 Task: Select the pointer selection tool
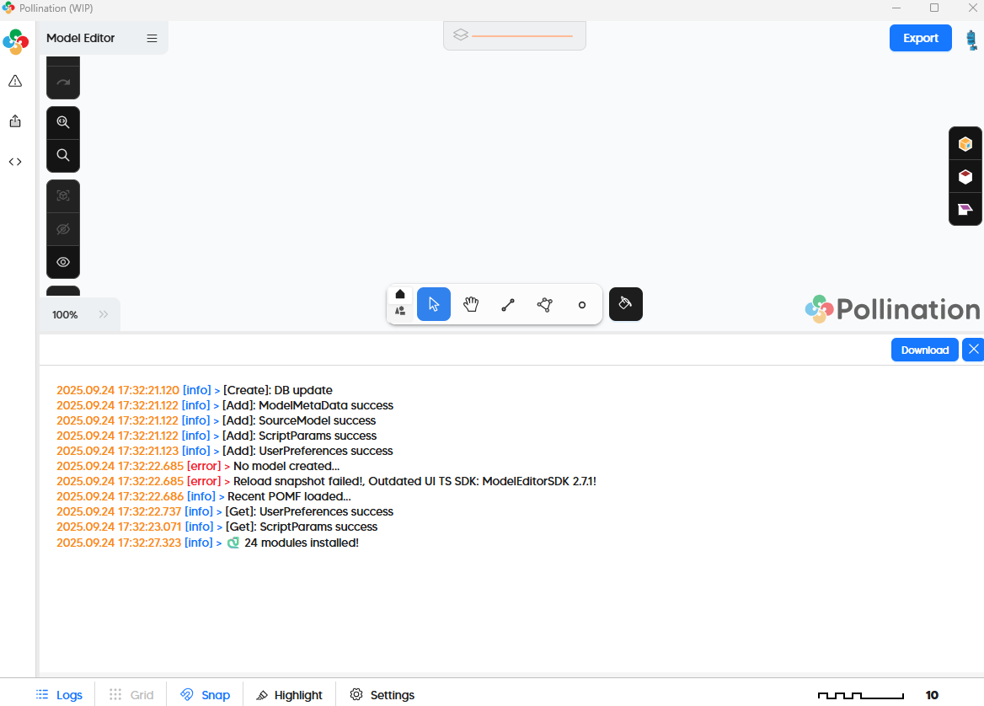434,304
